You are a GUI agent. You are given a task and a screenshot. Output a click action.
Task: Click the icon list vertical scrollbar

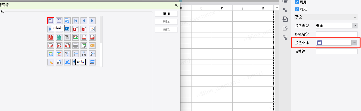coord(101,30)
